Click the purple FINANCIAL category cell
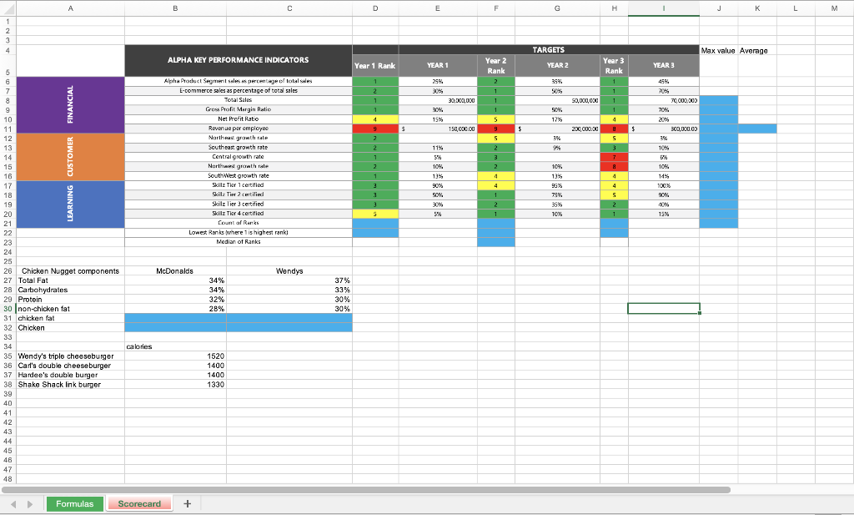Image resolution: width=854 pixels, height=515 pixels. point(70,104)
